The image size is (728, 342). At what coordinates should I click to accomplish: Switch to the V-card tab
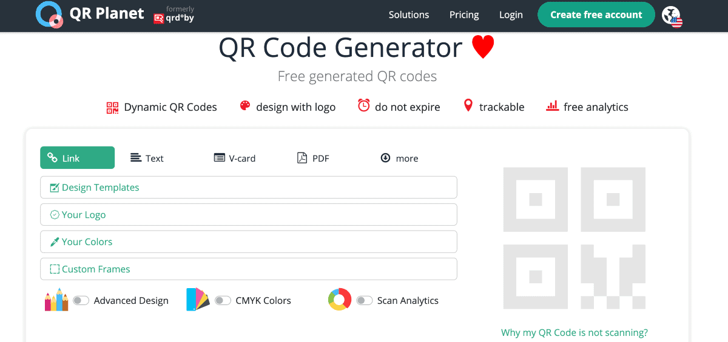235,158
